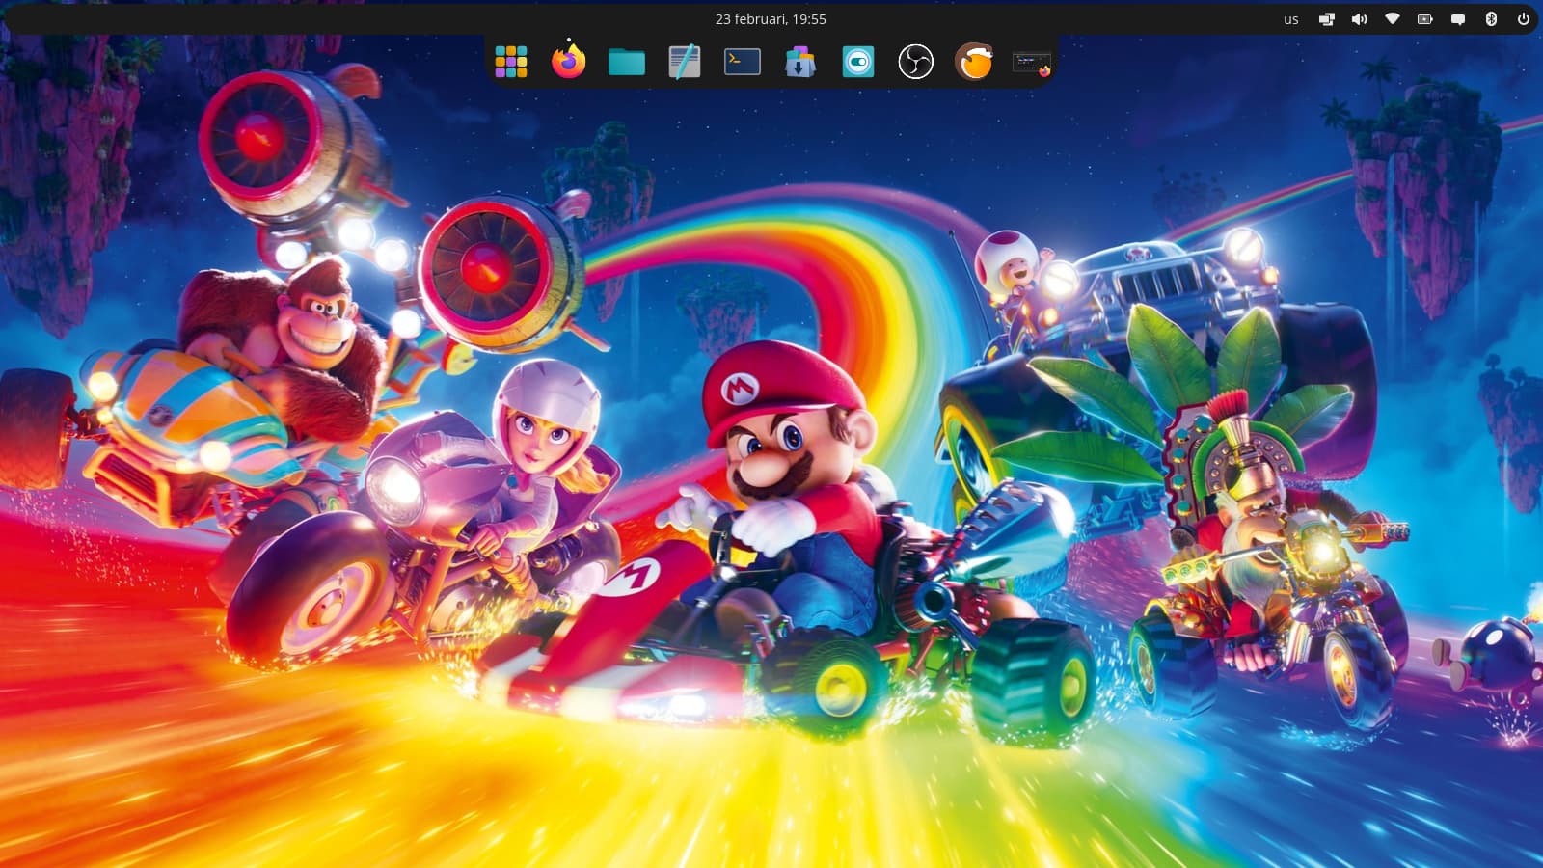Open the notifications speech bubble
The width and height of the screenshot is (1543, 868).
1458,19
